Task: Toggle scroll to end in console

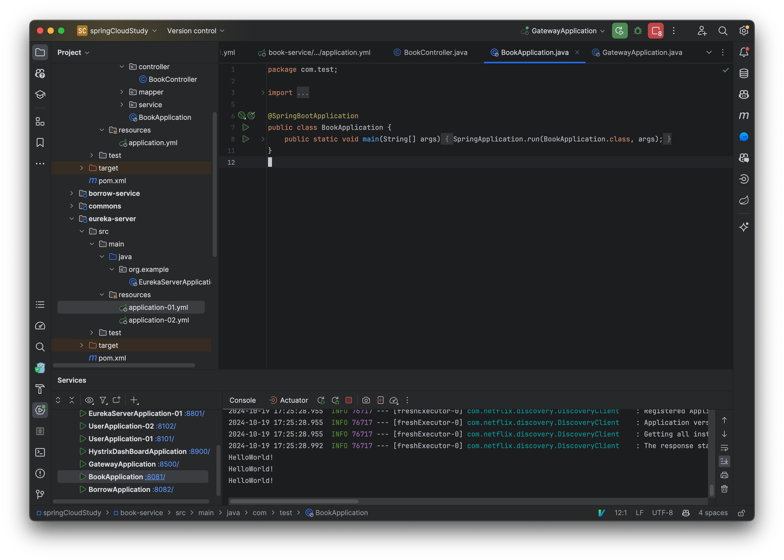Action: [724, 461]
